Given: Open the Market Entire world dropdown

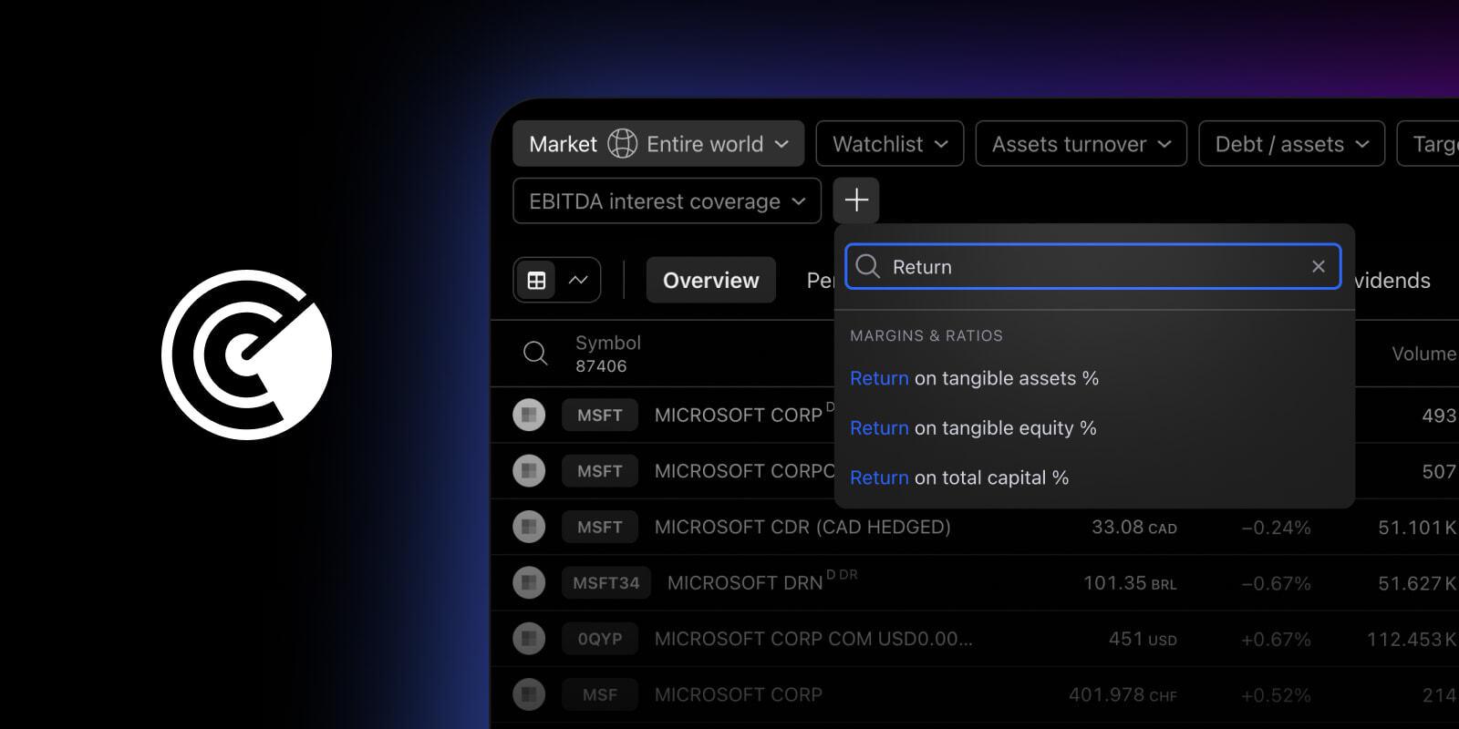Looking at the screenshot, I should pos(658,144).
